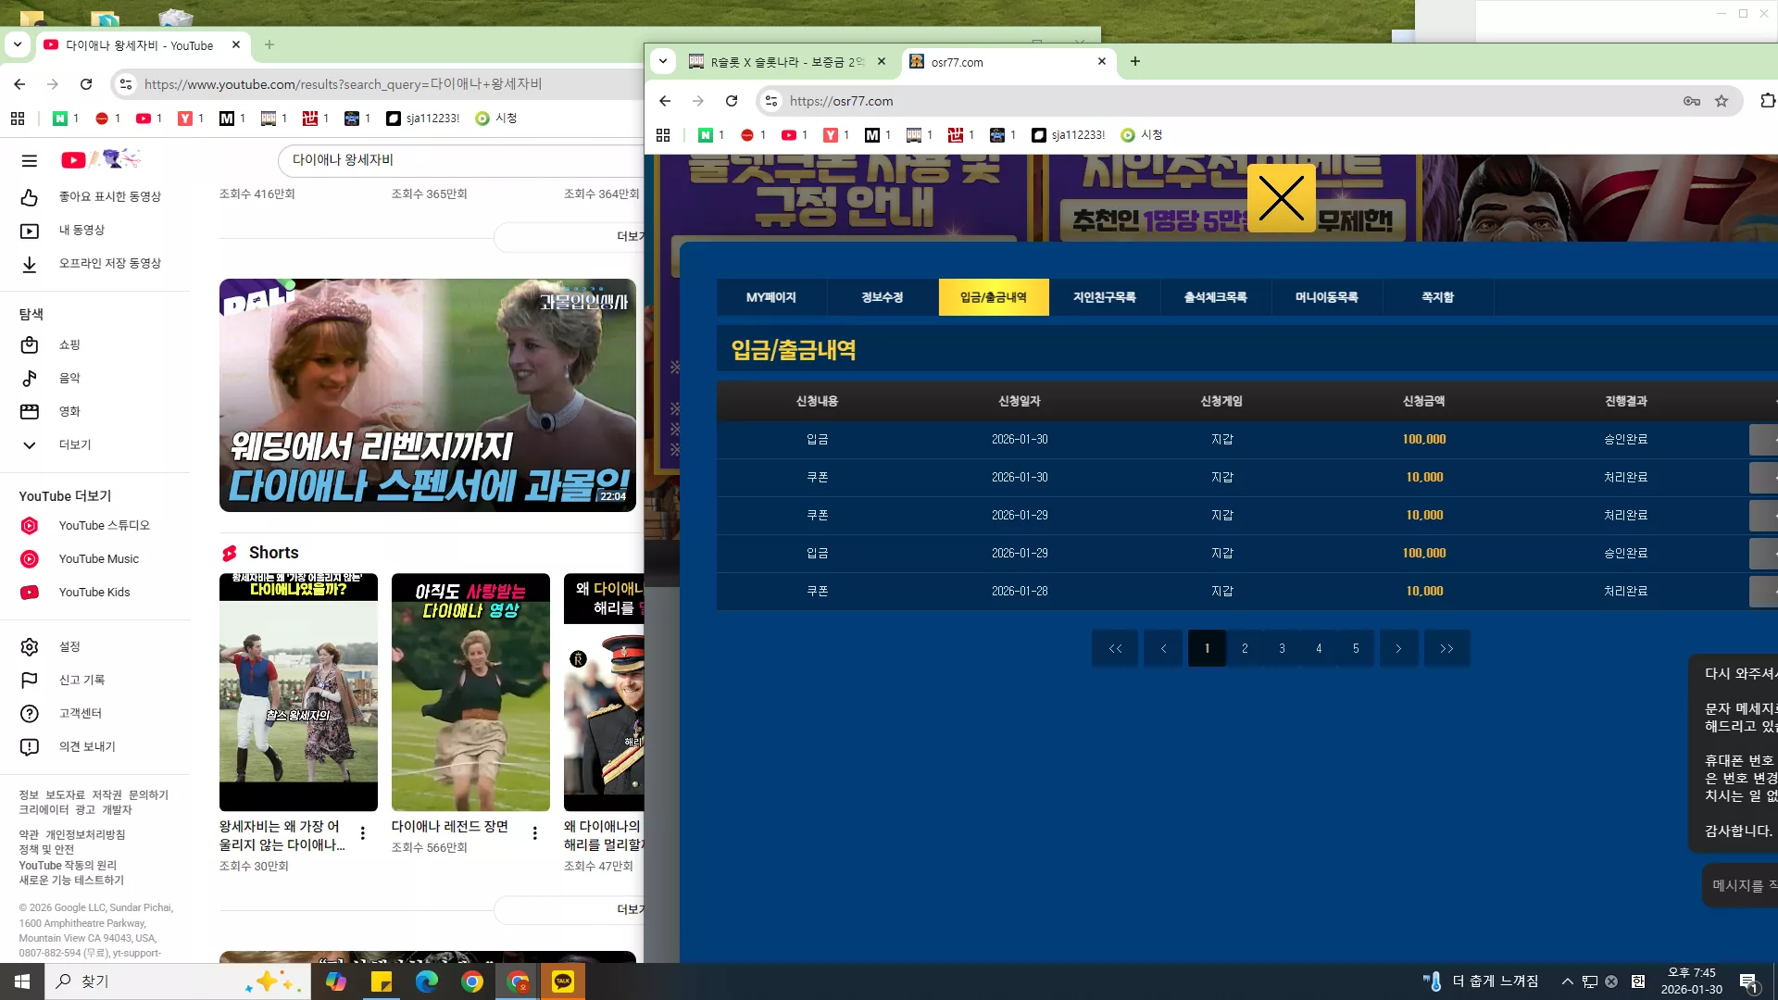Go to page 3 of the history

coord(1282,648)
